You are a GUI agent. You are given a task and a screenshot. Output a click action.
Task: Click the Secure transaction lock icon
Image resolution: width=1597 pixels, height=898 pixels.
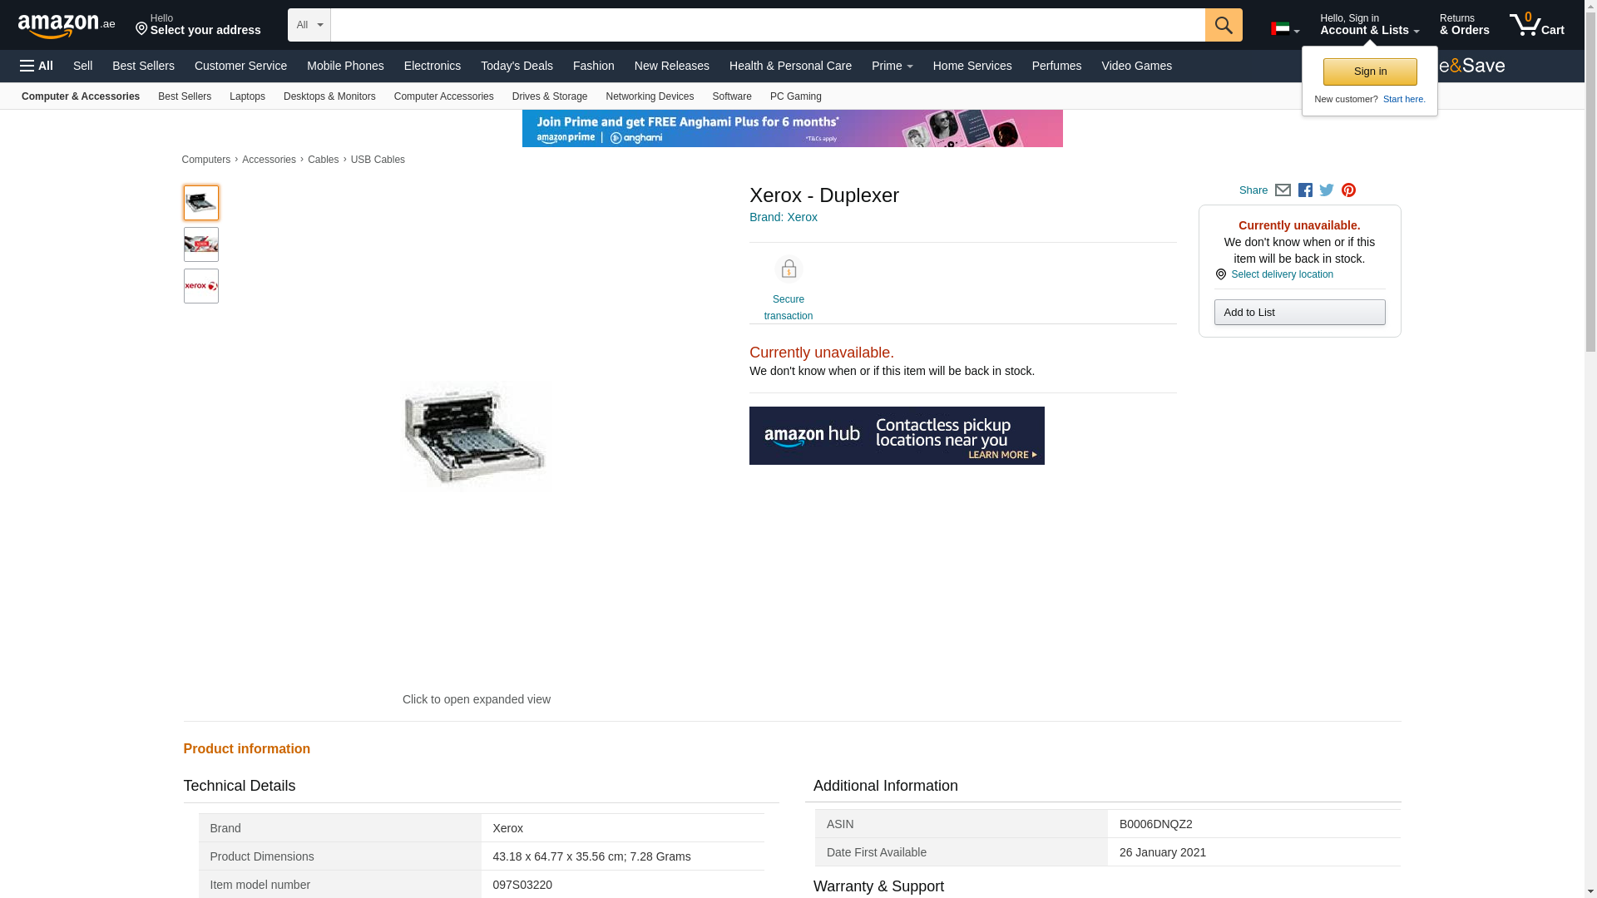(788, 269)
